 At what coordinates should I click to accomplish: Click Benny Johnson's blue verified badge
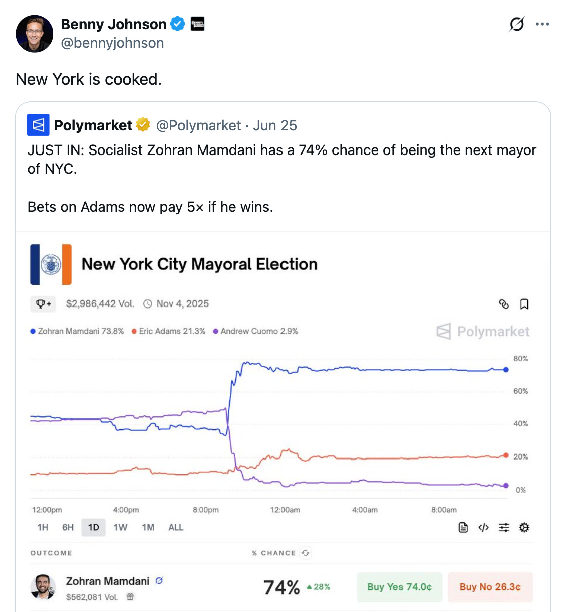tap(178, 24)
